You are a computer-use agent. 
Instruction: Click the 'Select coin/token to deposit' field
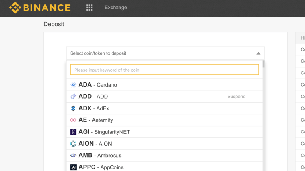pos(165,53)
